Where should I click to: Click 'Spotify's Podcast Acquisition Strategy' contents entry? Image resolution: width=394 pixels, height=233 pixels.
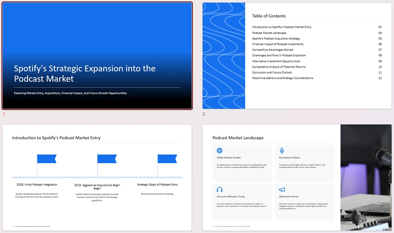(276, 39)
